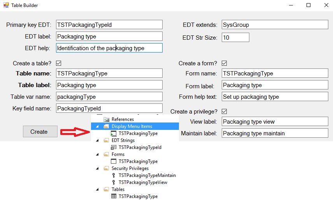The width and height of the screenshot is (333, 203).
Task: Click the Form label input field
Action: (275, 85)
